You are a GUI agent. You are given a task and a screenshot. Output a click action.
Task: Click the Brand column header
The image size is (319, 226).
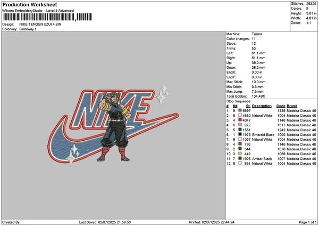tap(292, 106)
